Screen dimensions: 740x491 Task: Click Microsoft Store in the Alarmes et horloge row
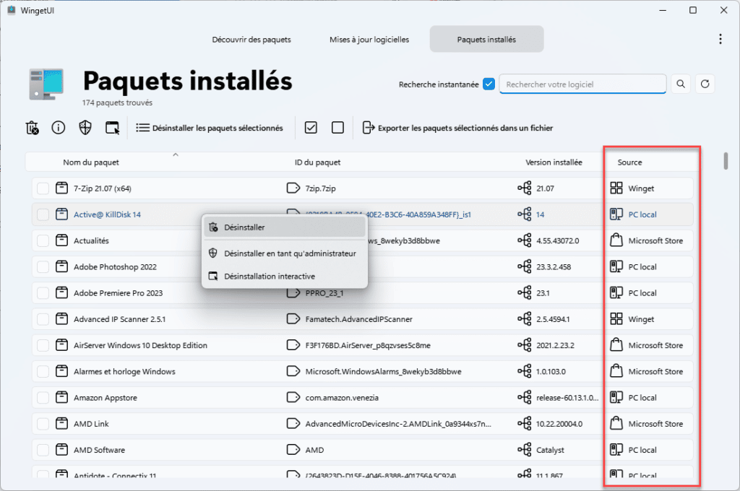(x=655, y=372)
